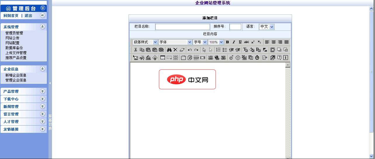Focus the 排序号 input field
Viewport: 375px width, 159px height.
235,27
